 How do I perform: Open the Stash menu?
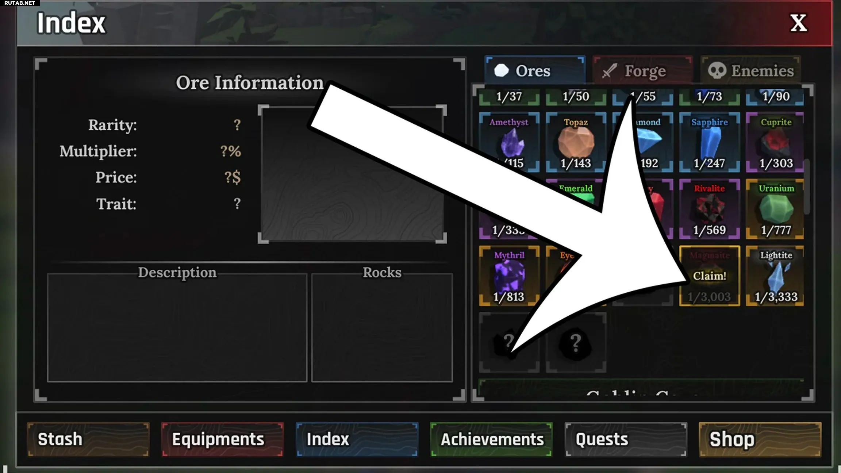(88, 439)
